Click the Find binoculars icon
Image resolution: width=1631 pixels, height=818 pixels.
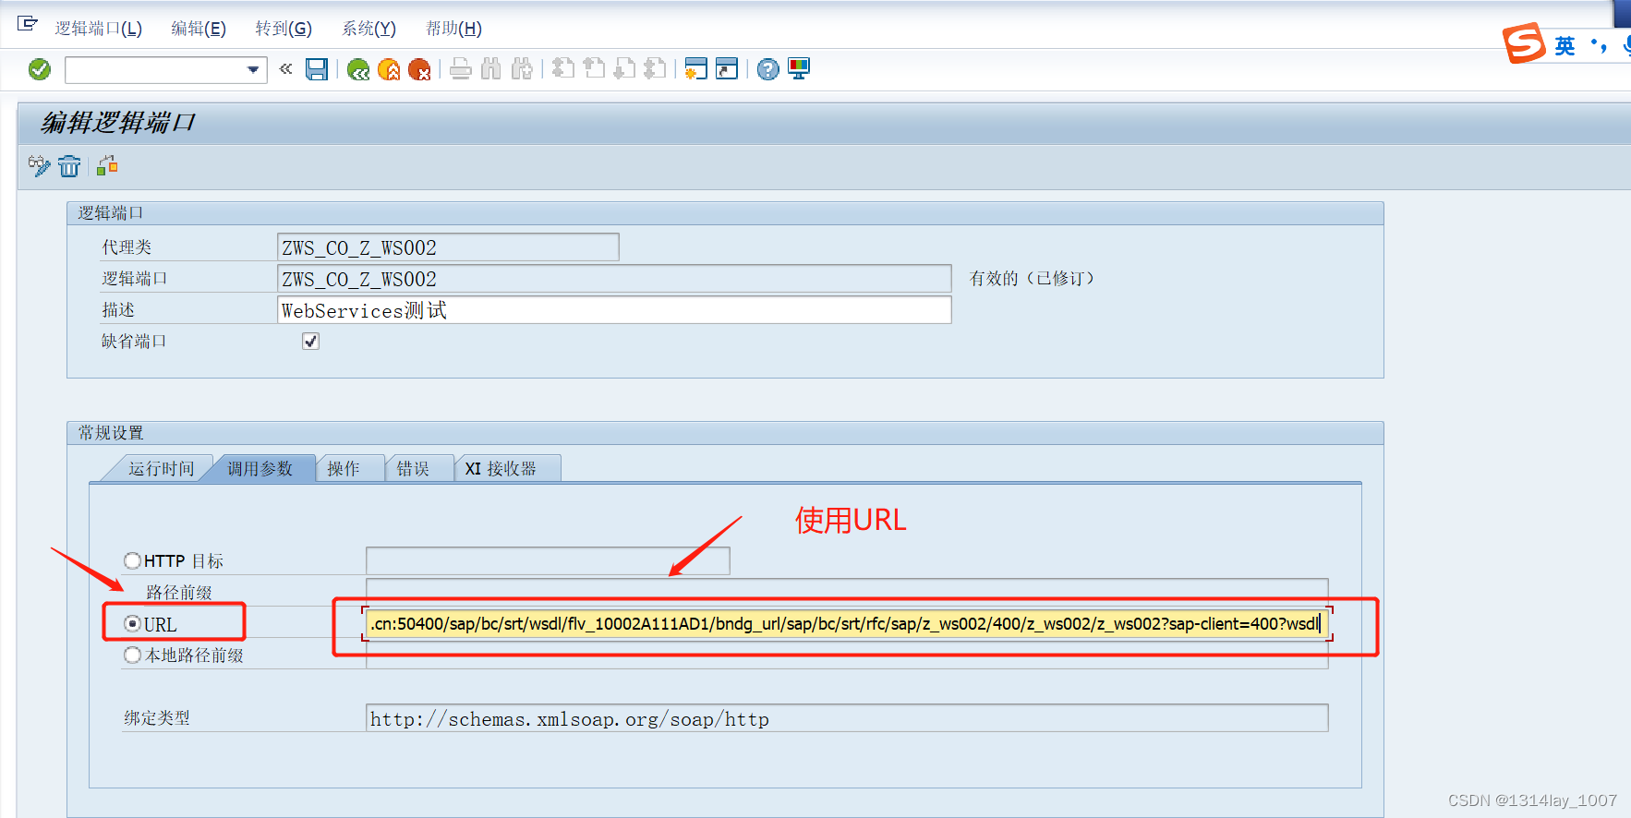[x=491, y=69]
